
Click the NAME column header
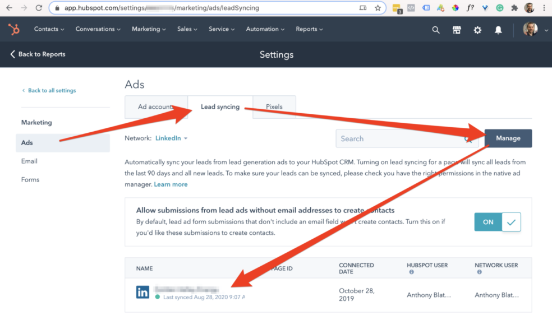tap(144, 268)
